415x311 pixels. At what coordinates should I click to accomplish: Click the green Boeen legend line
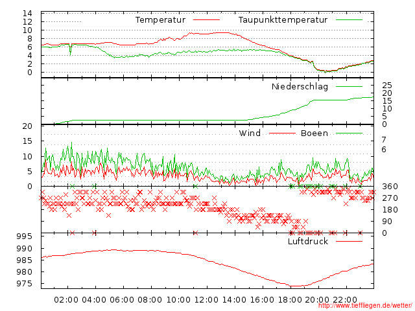349,133
